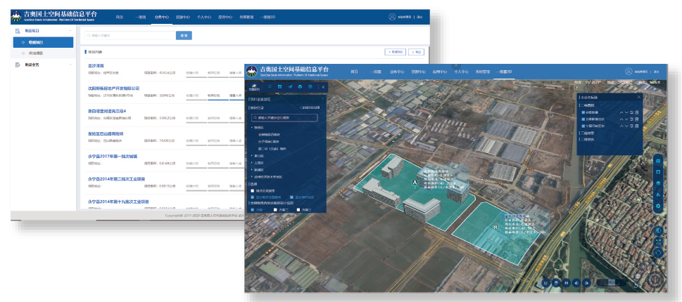Toggle the 方案三 checkbox
Image resolution: width=682 pixels, height=302 pixels.
pyautogui.click(x=300, y=209)
